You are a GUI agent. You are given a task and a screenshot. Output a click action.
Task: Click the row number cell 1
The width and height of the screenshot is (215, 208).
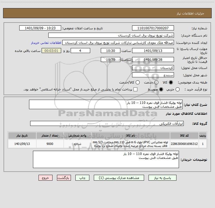(203, 144)
